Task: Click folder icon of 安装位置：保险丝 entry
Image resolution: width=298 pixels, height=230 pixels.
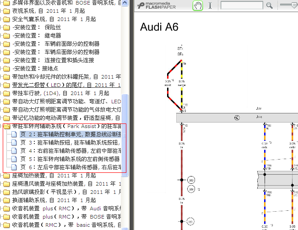Action: (x=6, y=27)
